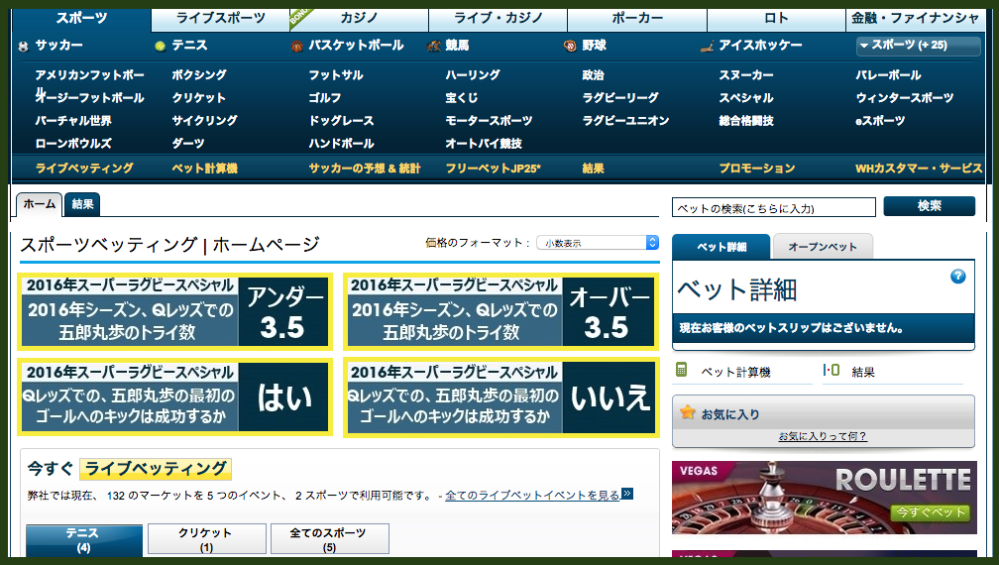Open the 金融・ファイナンシャ tab
The image size is (999, 565).
pos(915,19)
